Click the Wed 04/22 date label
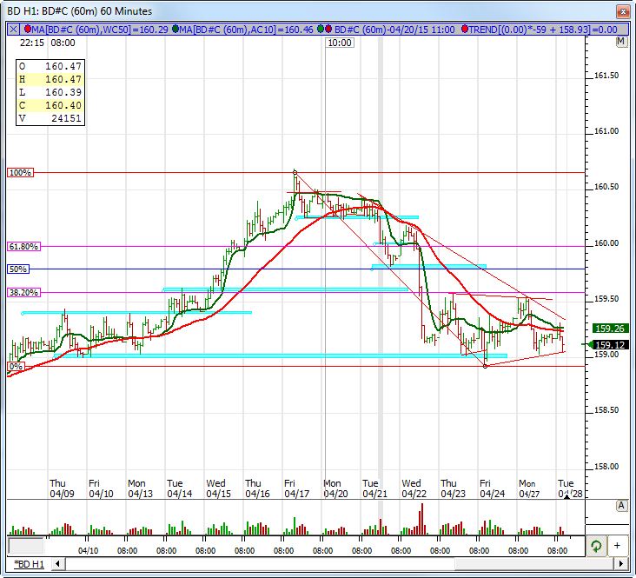The image size is (636, 578). coord(414,488)
